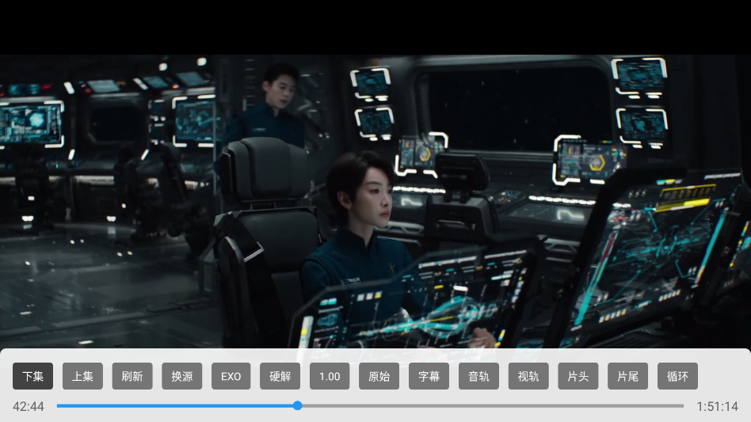Change aspect ratio via 原始 button
751x422 pixels.
click(379, 376)
